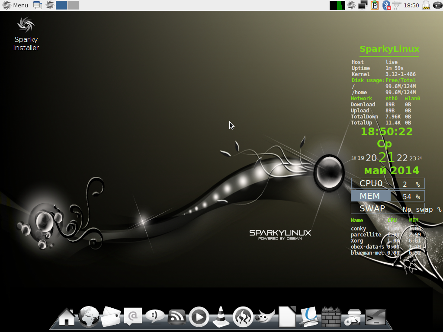This screenshot has height=332, width=443.
Task: Click the large 21 day number
Action: pos(386,157)
